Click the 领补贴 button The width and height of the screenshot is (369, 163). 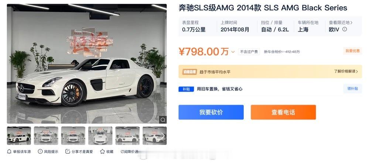352,89
